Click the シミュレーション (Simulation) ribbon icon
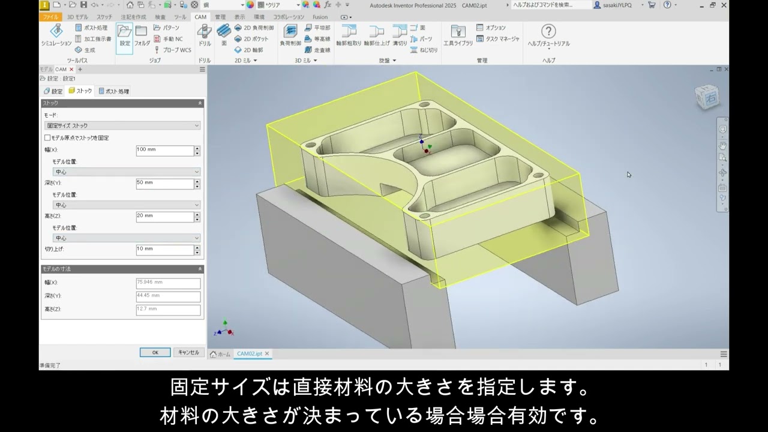The height and width of the screenshot is (432, 768). (56, 36)
